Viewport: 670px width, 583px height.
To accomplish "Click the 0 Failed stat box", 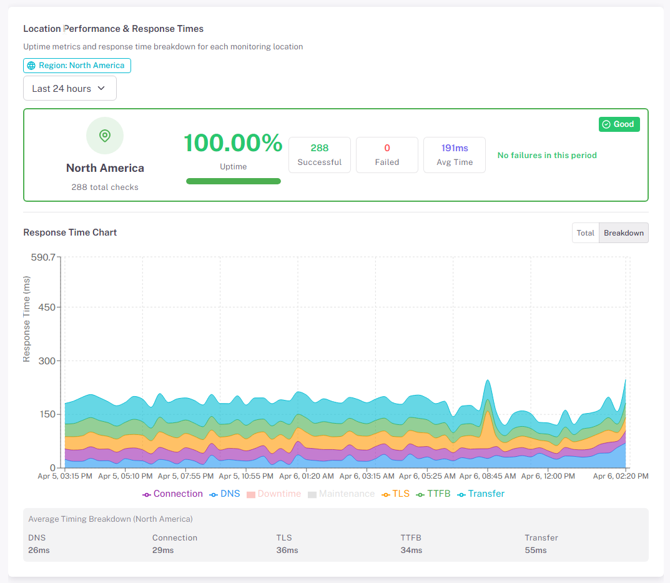I will (x=387, y=154).
